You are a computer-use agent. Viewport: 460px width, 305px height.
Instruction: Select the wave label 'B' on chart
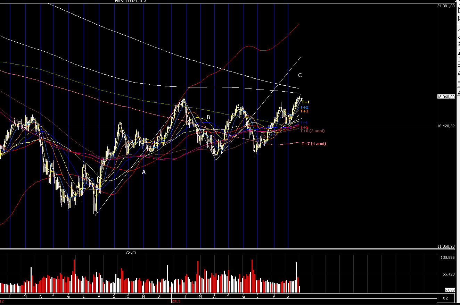click(x=208, y=117)
